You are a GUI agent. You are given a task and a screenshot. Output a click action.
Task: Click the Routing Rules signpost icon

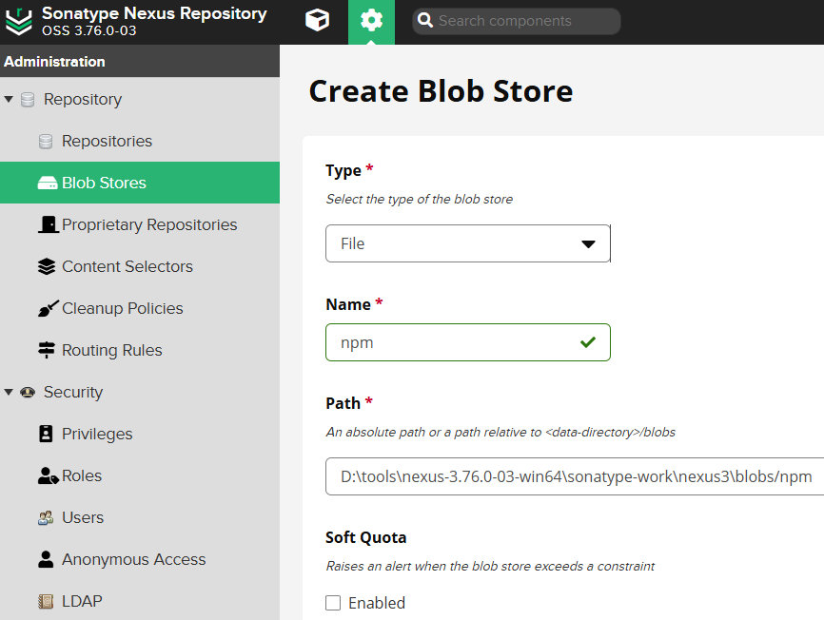click(47, 350)
